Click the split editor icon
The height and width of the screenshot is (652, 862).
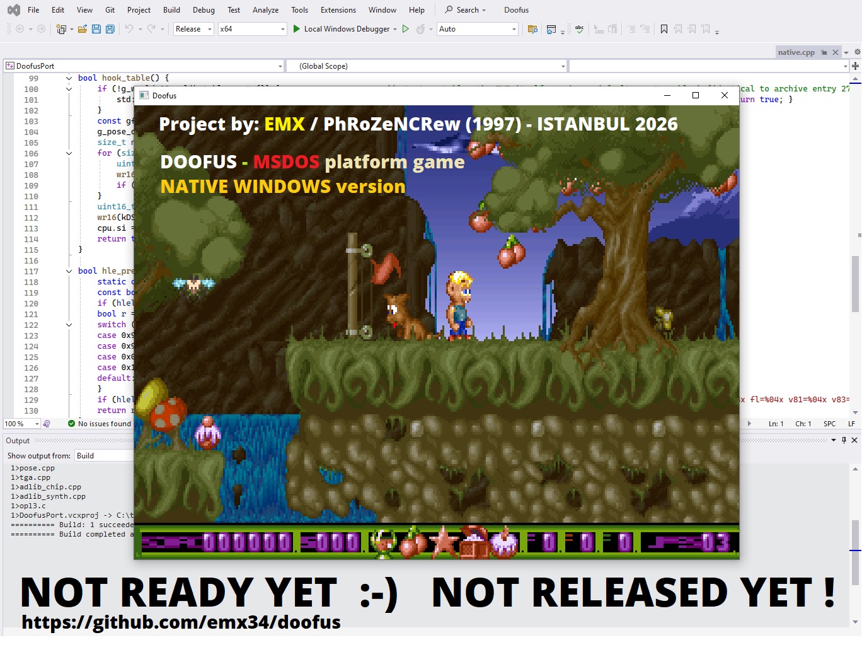(855, 66)
